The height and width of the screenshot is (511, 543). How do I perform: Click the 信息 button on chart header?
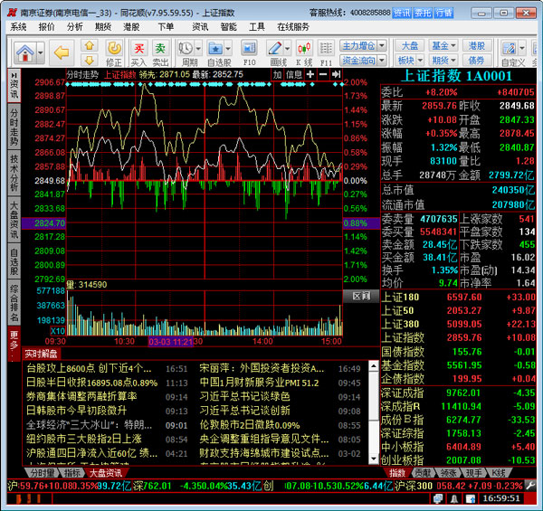click(294, 74)
